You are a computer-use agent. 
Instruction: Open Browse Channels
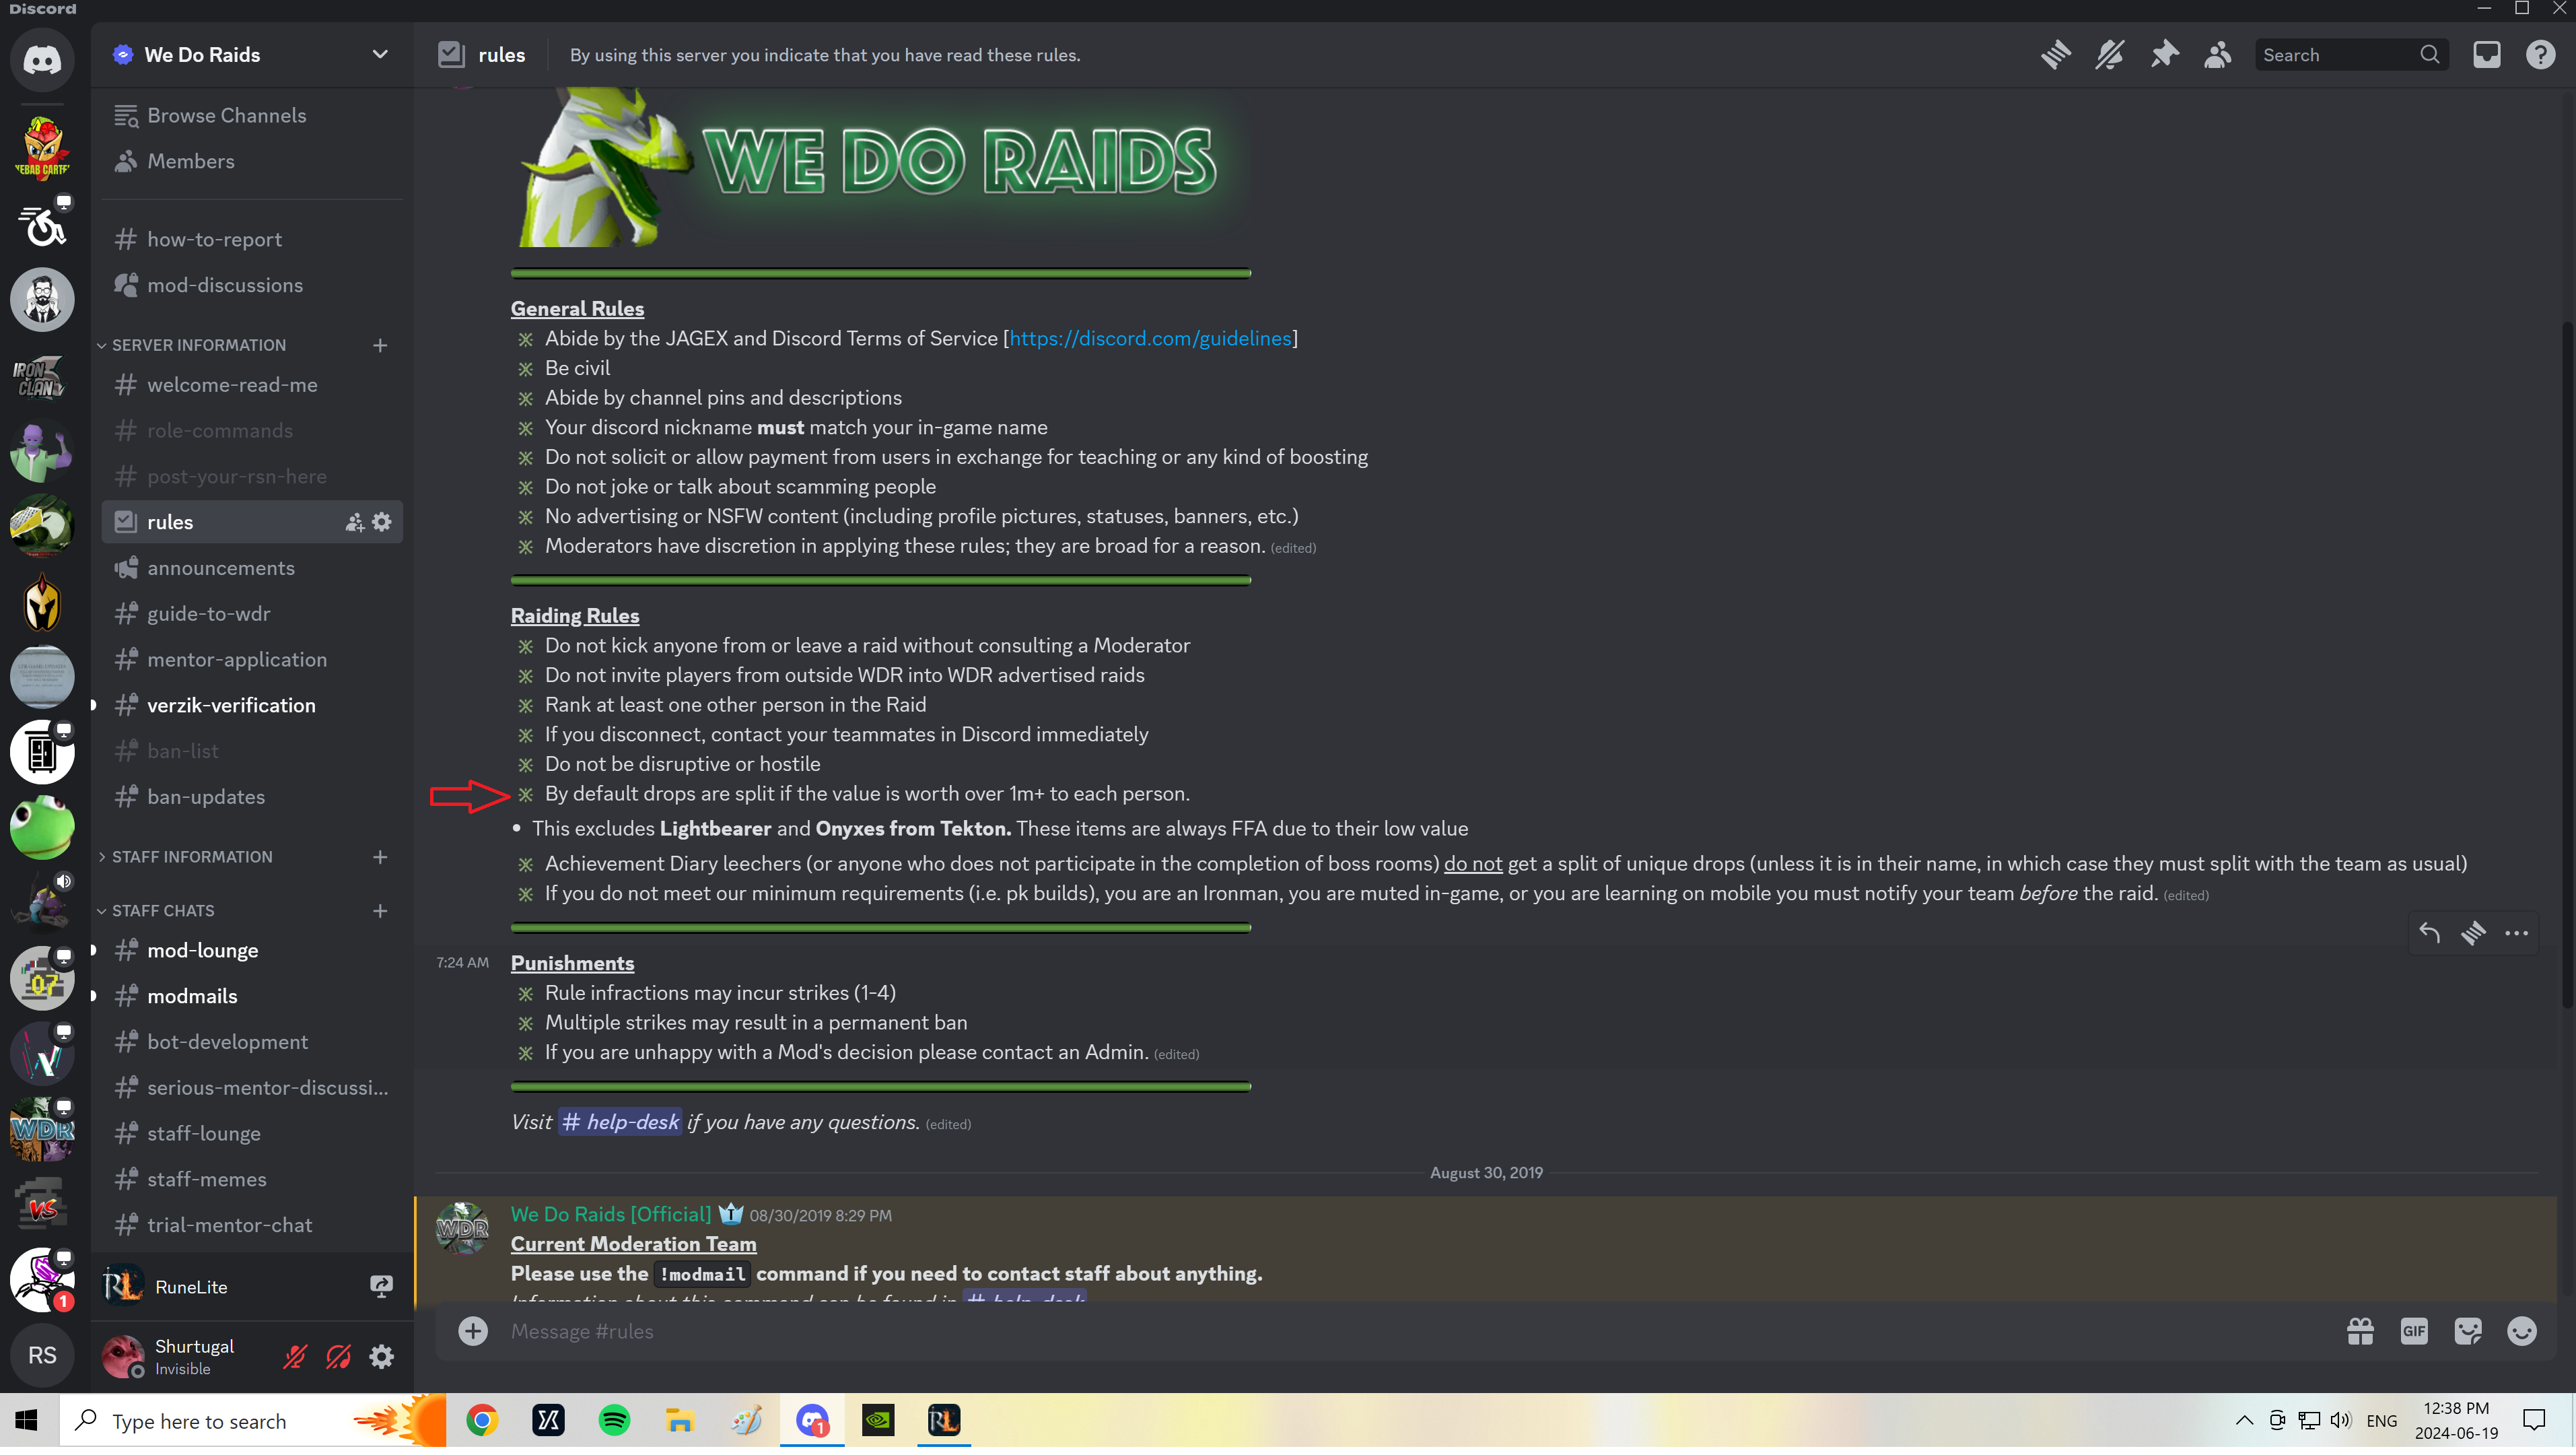pyautogui.click(x=252, y=116)
